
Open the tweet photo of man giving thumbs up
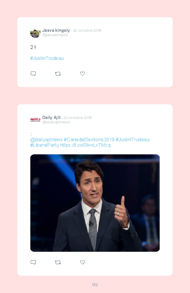pyautogui.click(x=95, y=203)
